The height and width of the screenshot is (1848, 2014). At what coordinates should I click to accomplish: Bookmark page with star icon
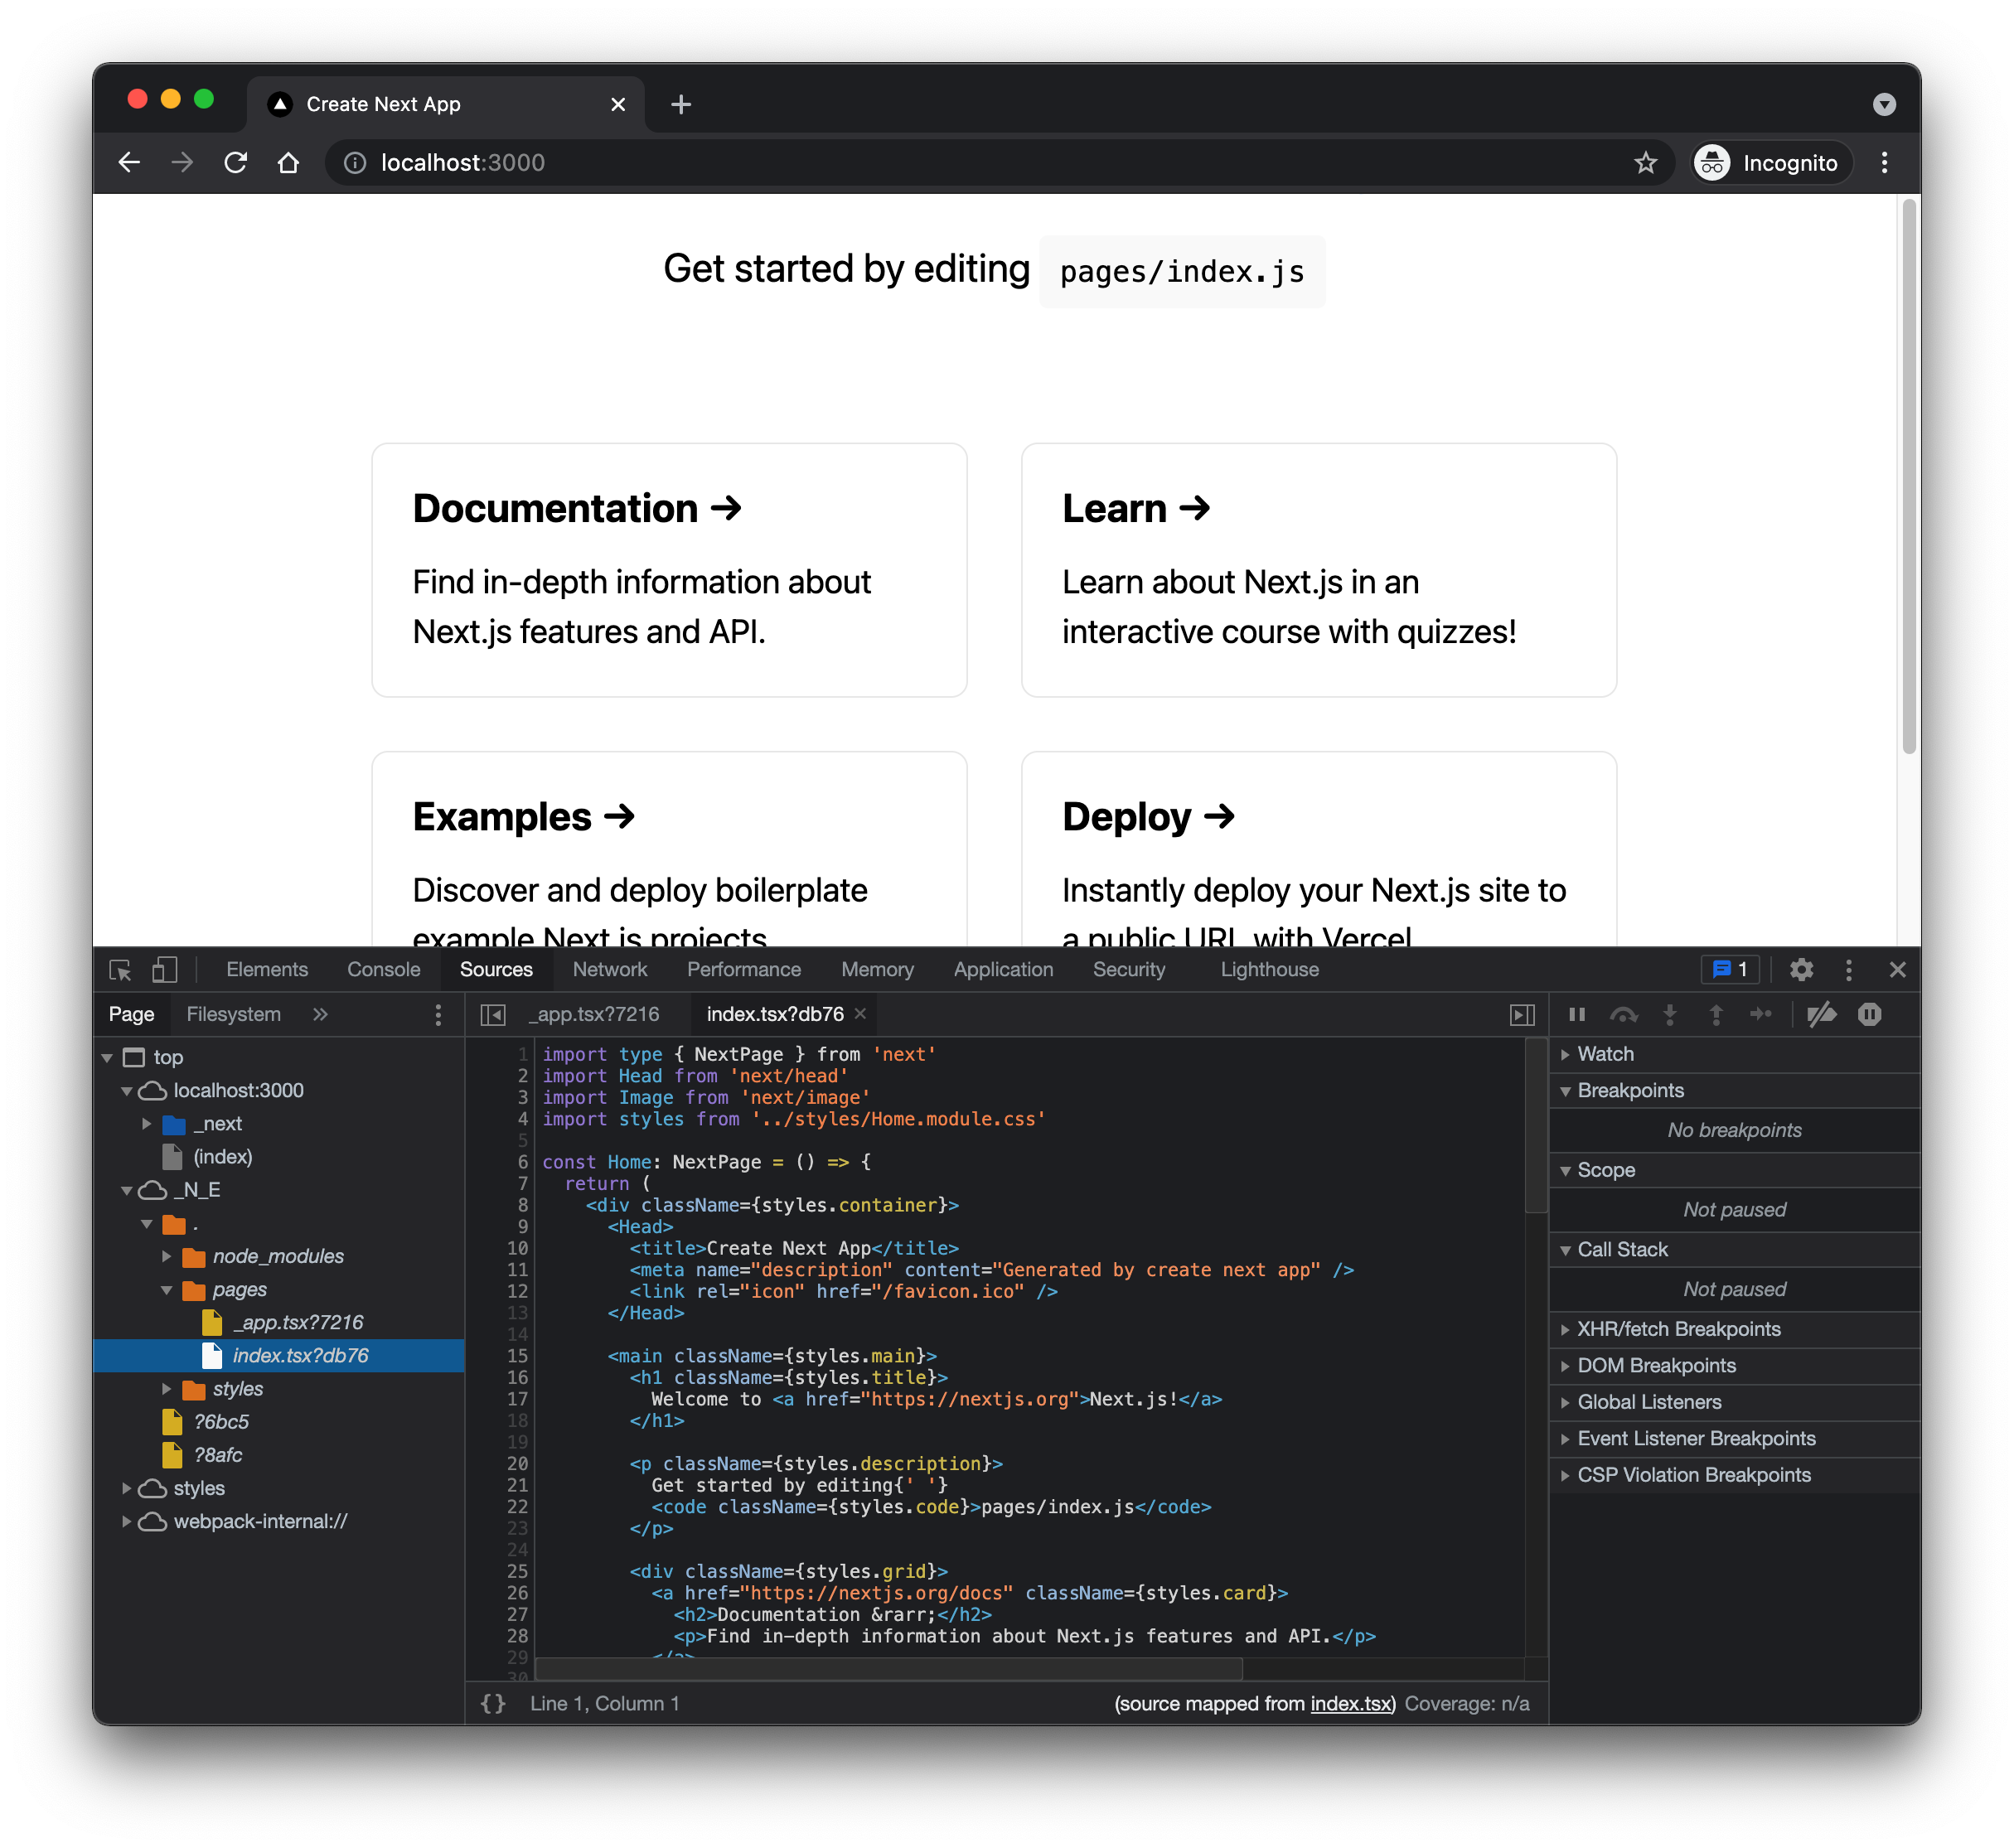(x=1645, y=162)
